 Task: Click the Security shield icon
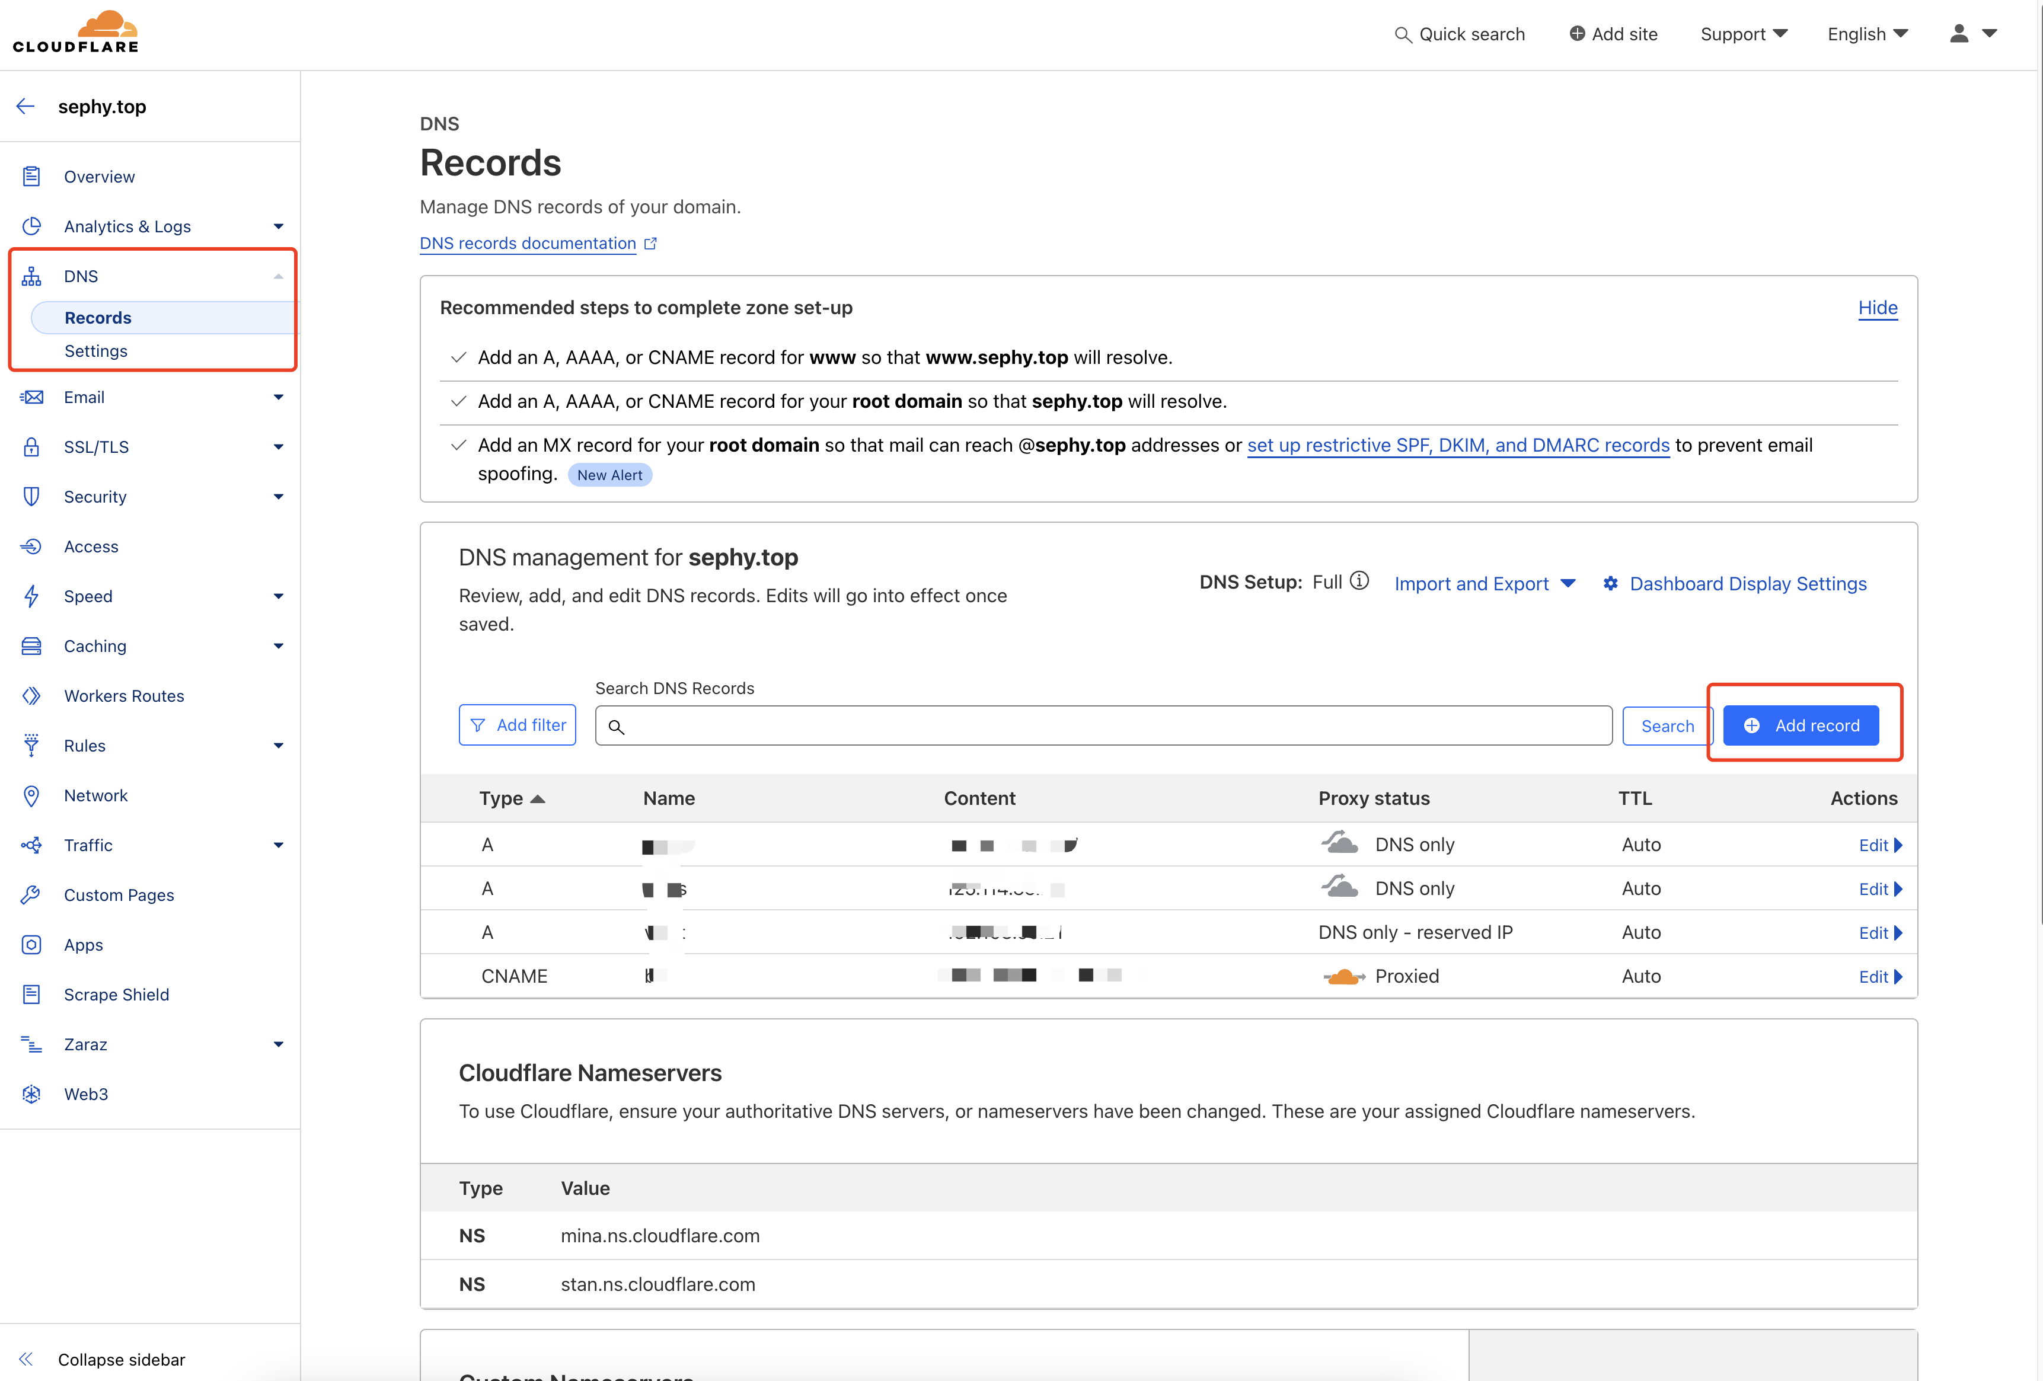pos(31,497)
